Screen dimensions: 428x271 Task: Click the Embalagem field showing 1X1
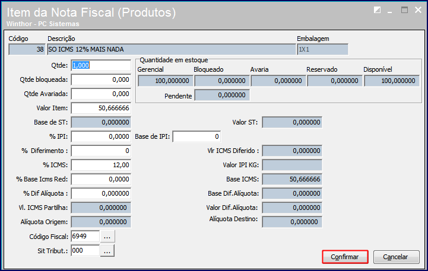(x=323, y=49)
